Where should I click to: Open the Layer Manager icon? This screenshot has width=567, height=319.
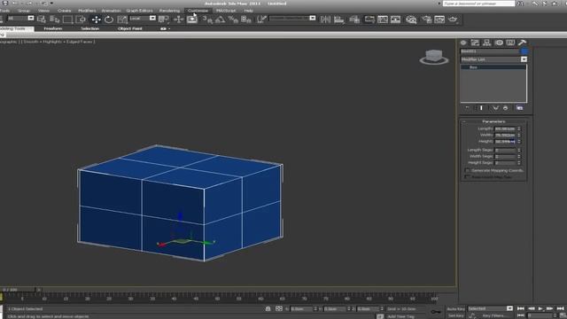[354, 19]
